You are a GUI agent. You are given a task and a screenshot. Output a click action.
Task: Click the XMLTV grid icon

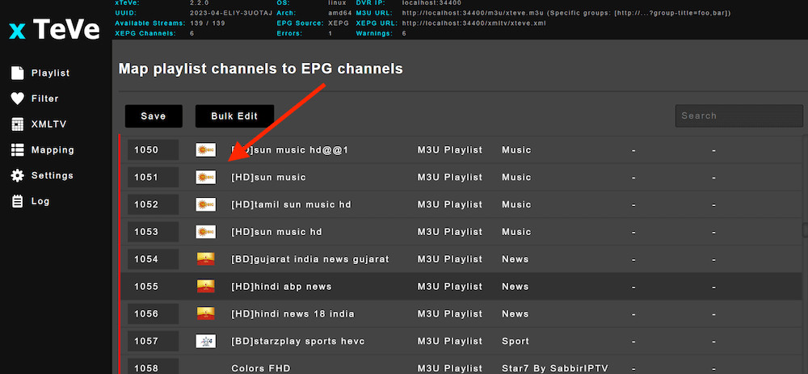point(18,124)
